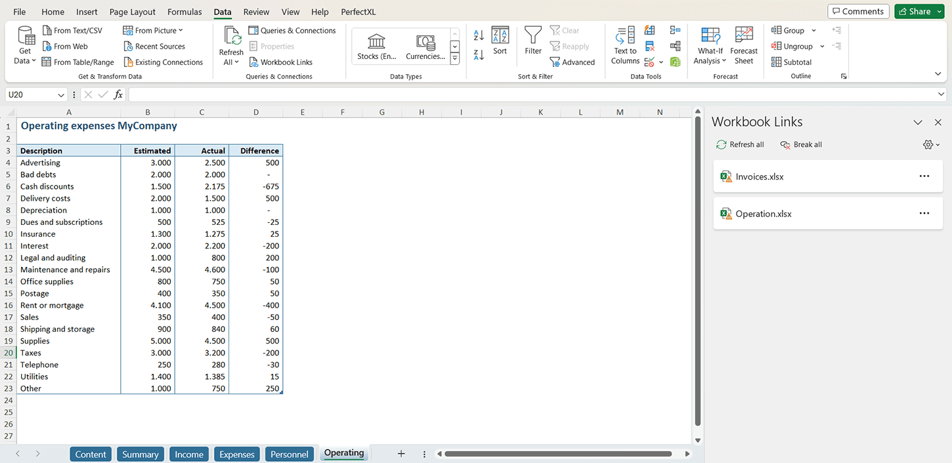The width and height of the screenshot is (952, 463).
Task: Select the Flash Fill icon
Action: point(648,30)
